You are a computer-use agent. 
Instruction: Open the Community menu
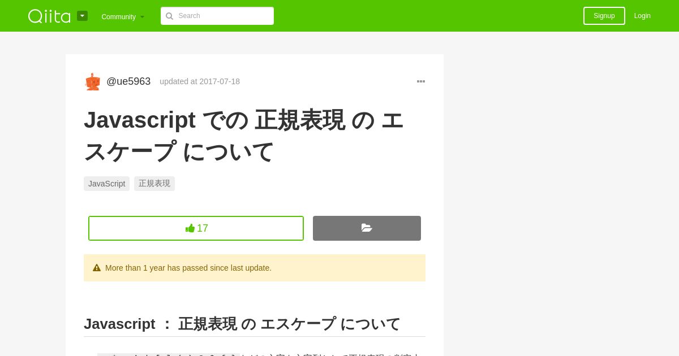click(x=123, y=16)
